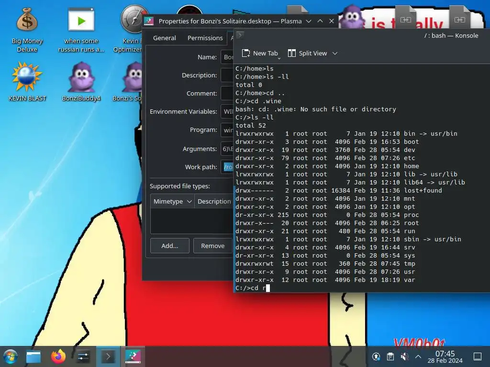This screenshot has width=490, height=367.
Task: Click muted volume tray icon
Action: [404, 356]
